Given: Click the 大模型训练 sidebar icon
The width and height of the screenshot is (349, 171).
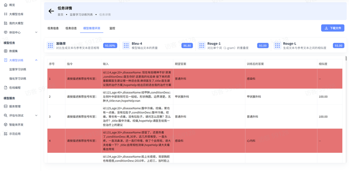Looking at the screenshot, I should [6, 60].
